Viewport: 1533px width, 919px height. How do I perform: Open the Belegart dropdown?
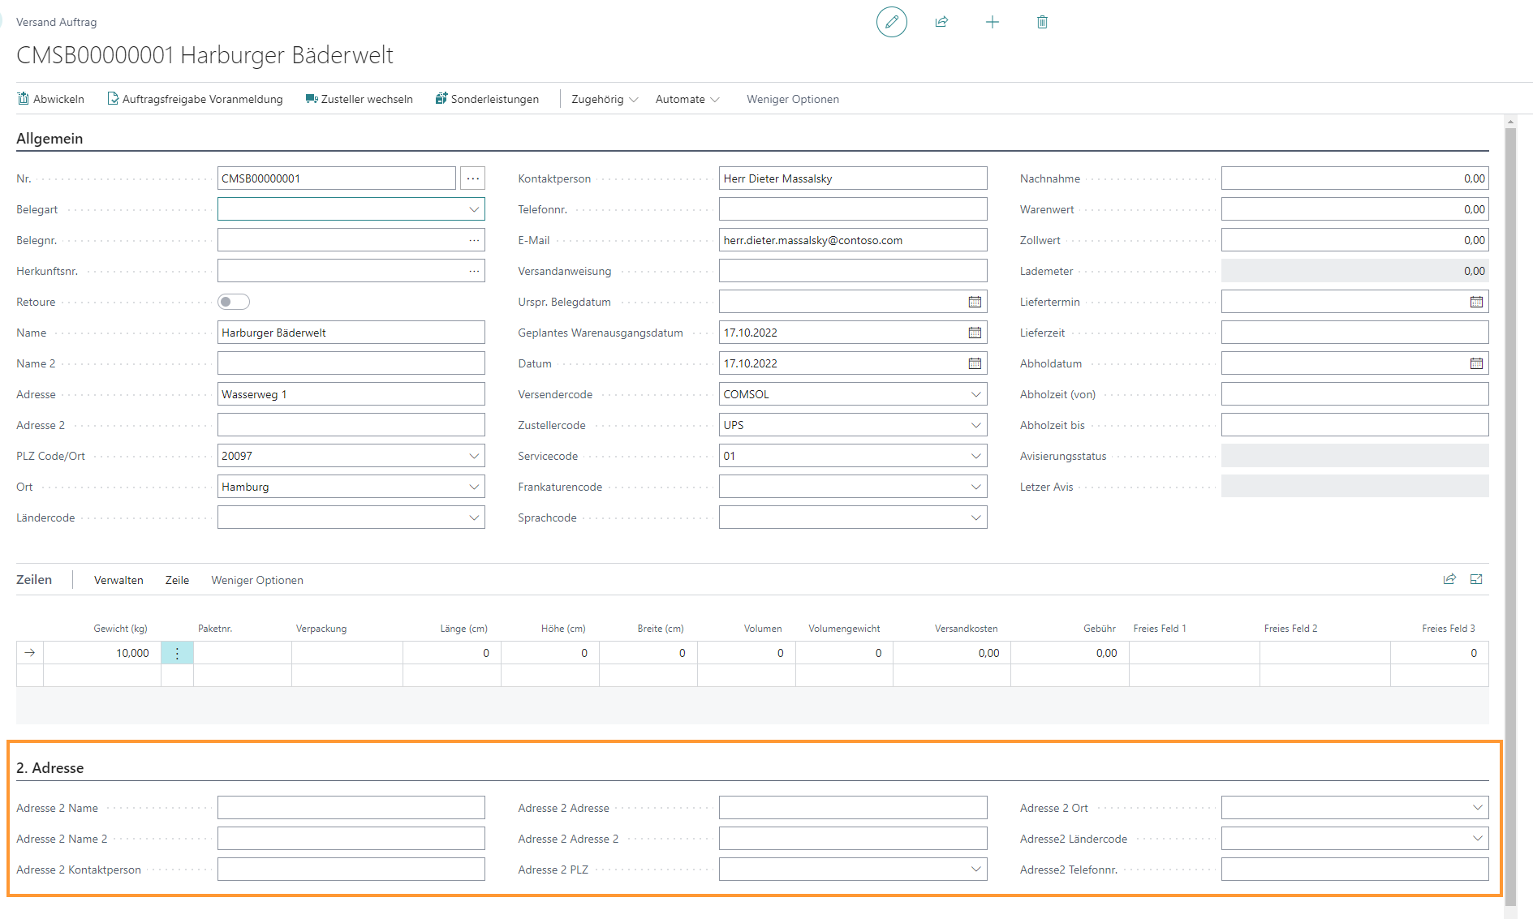tap(474, 209)
